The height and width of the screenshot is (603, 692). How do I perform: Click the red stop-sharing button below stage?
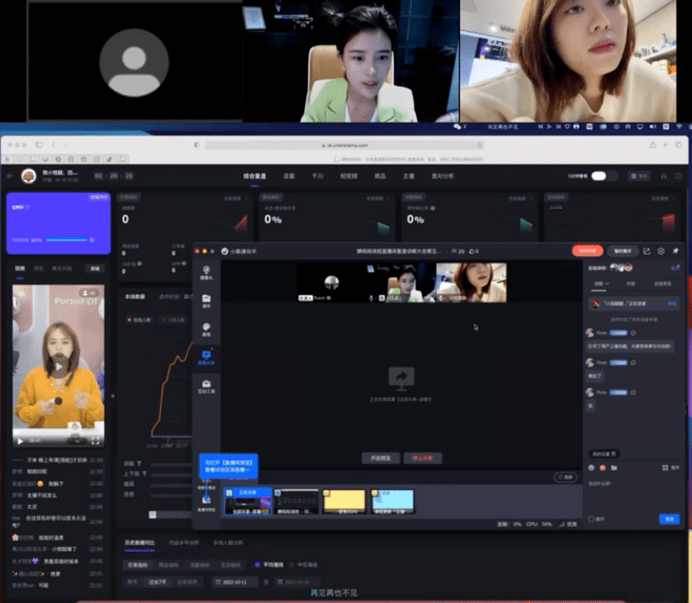pos(422,458)
